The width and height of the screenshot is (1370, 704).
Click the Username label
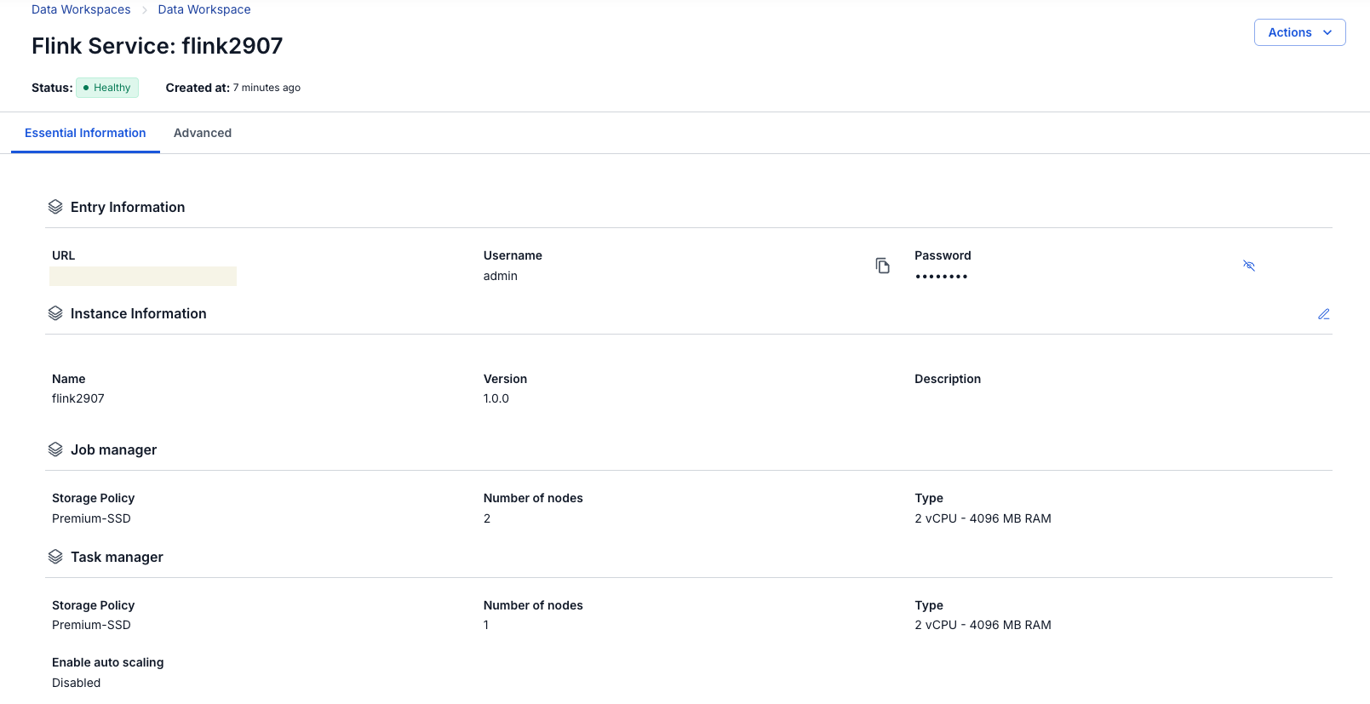point(513,255)
